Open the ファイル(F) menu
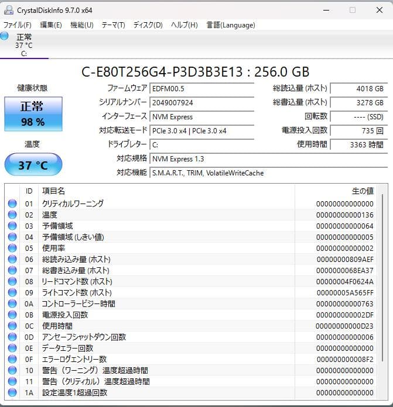 (18, 25)
